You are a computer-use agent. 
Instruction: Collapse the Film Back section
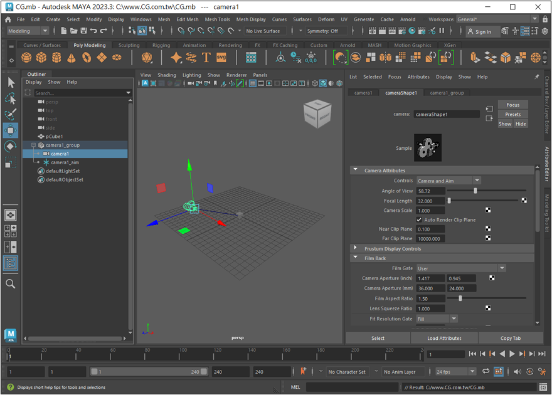355,258
